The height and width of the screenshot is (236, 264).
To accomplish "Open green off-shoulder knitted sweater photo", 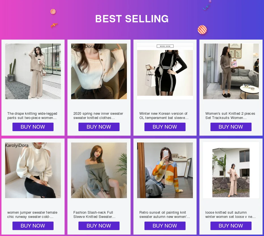I will (99, 170).
